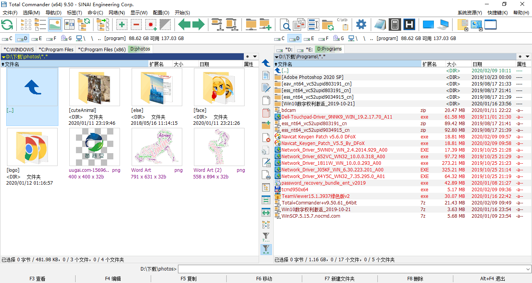Sort right panel by 日期 column
The height and width of the screenshot is (283, 532).
pos(493,64)
